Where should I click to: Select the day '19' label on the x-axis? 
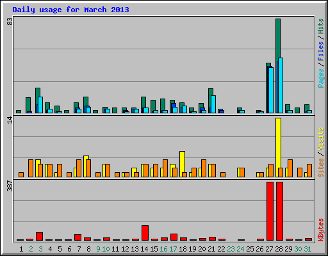coord(192,249)
